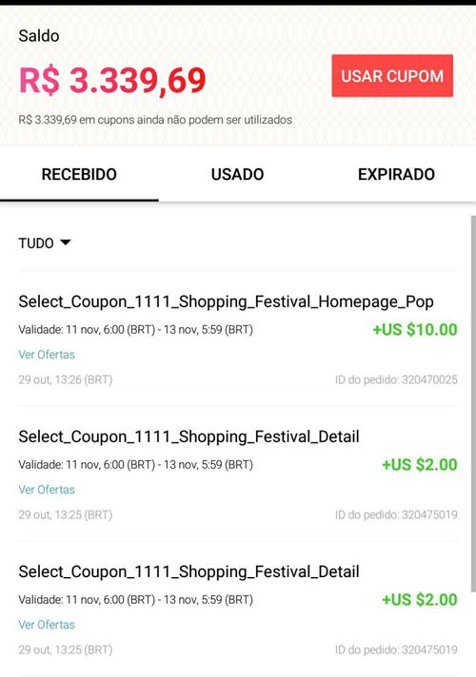This screenshot has width=476, height=677.
Task: Tap the USAR CUPOM button
Action: [x=392, y=75]
